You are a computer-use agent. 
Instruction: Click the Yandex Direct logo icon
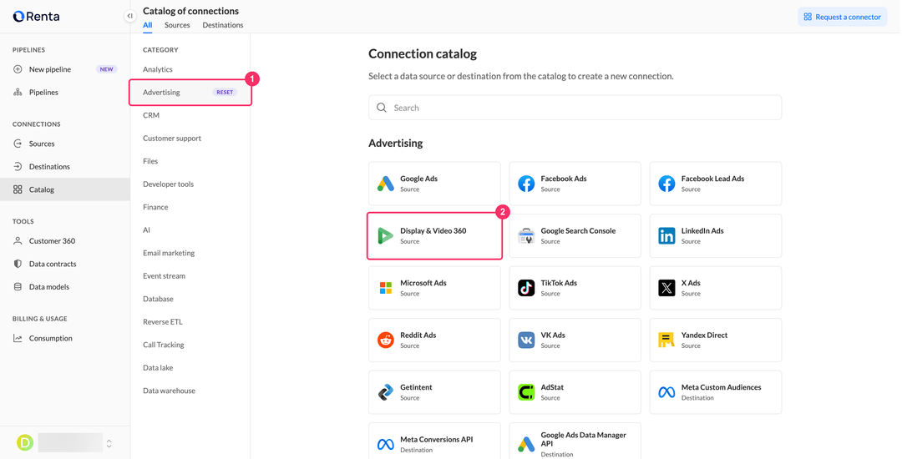666,340
